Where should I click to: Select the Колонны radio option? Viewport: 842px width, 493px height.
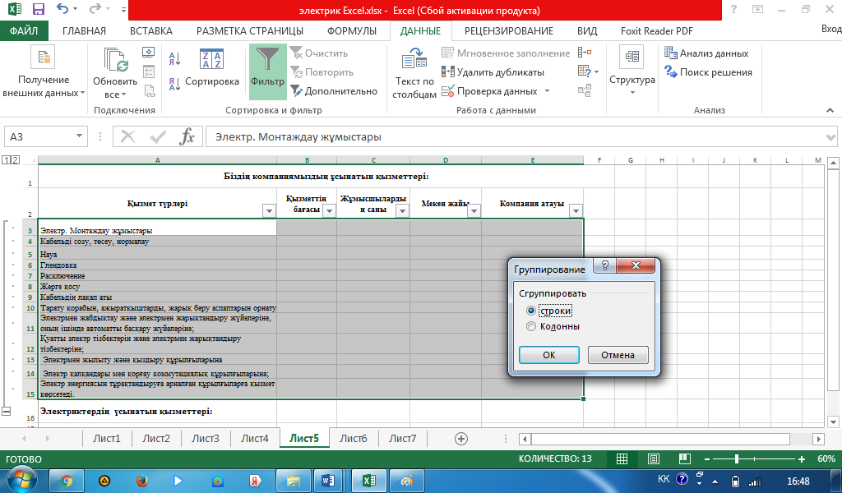click(531, 326)
